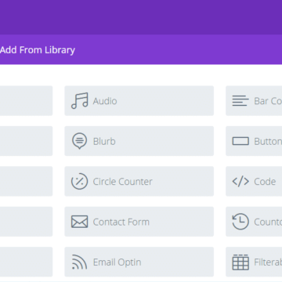
Task: Click the Code brackets icon
Action: pos(240,181)
